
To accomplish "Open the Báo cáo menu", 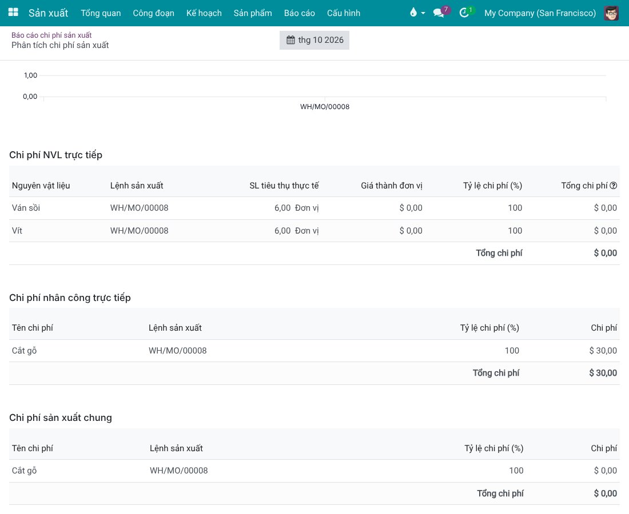I will [x=299, y=13].
